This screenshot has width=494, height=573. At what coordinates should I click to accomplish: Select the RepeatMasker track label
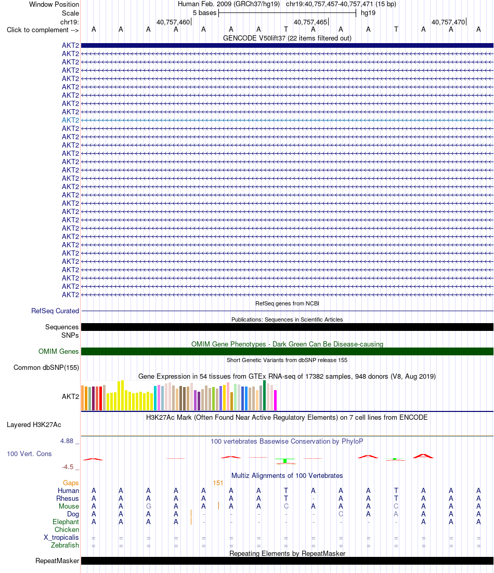[x=57, y=561]
